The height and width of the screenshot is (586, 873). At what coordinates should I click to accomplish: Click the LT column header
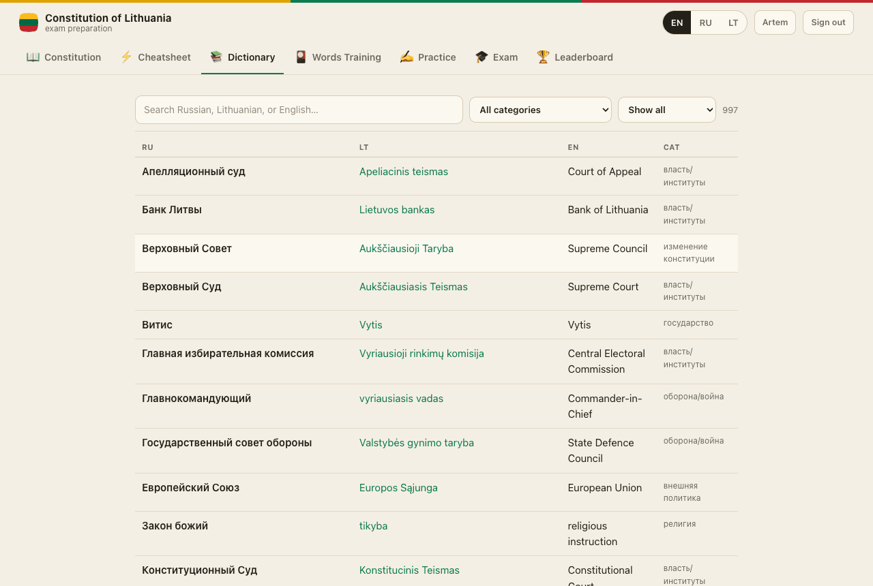pos(364,147)
